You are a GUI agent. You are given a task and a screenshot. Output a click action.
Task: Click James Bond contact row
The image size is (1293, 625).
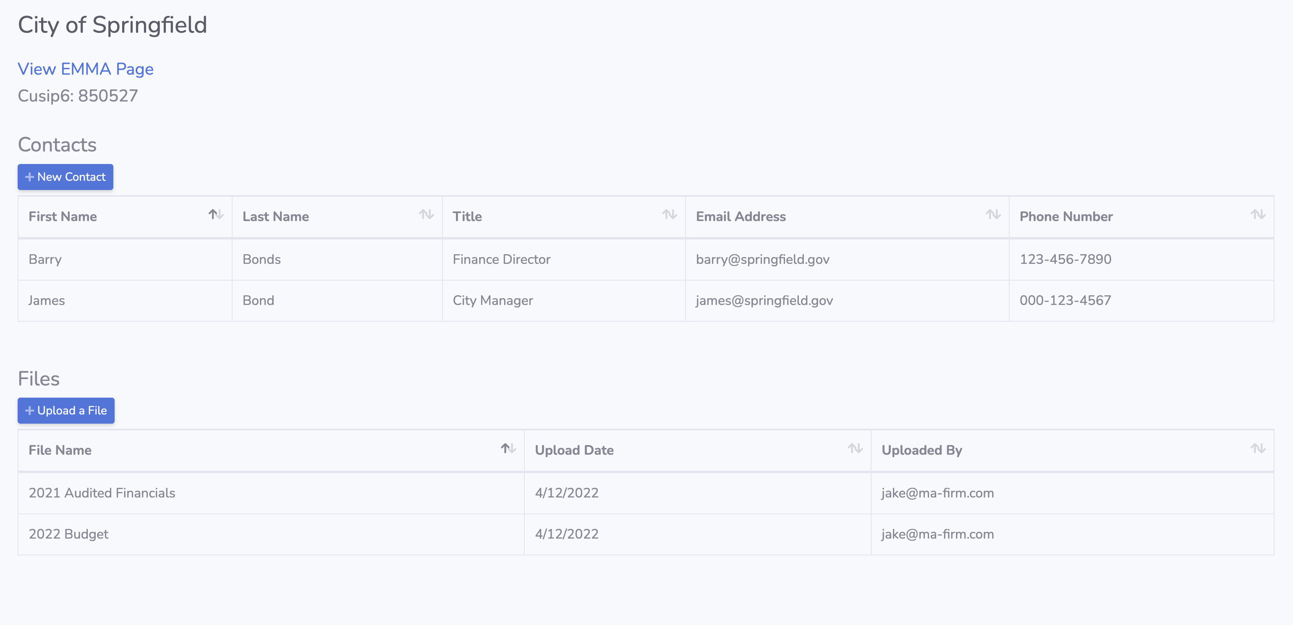click(x=646, y=300)
